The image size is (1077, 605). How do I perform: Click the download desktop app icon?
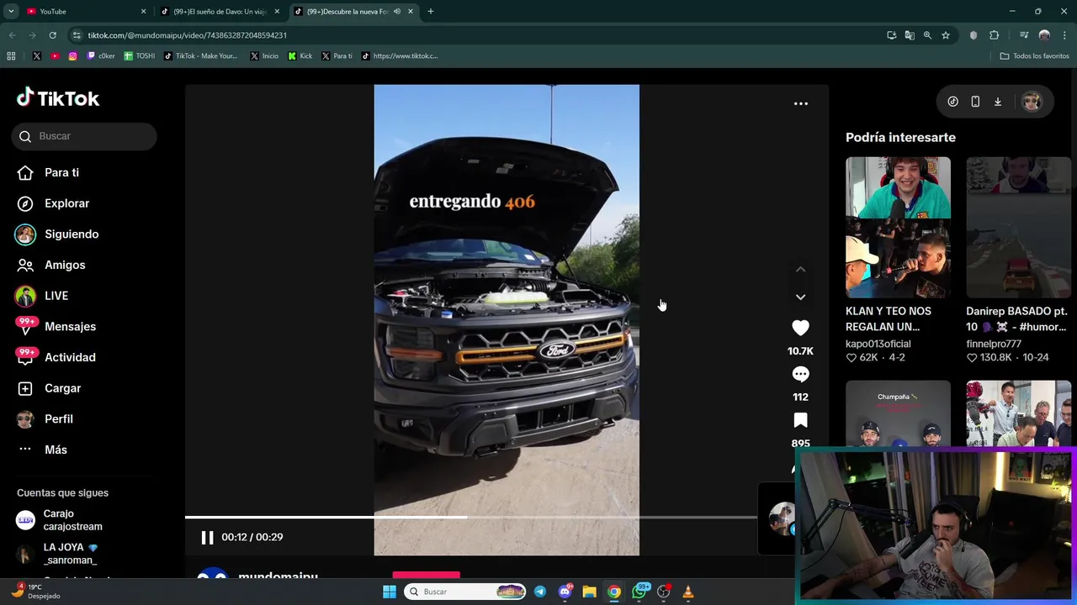pyautogui.click(x=998, y=102)
